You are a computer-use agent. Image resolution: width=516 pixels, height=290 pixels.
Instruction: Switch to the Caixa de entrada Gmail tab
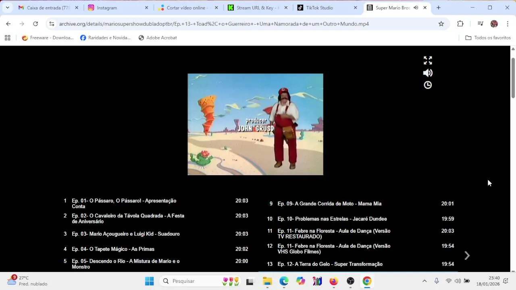coord(48,8)
